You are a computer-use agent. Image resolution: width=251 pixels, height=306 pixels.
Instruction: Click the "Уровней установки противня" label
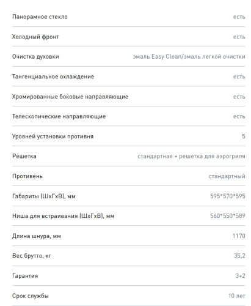pos(53,136)
